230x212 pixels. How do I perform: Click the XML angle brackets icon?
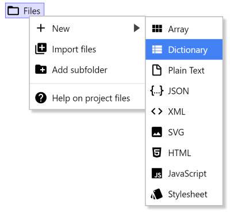point(157,111)
